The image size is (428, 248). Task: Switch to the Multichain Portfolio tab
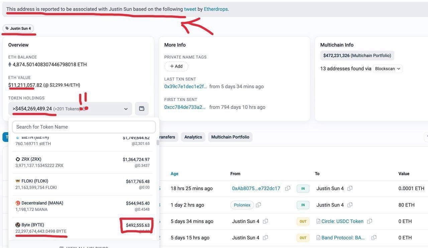[x=230, y=137]
